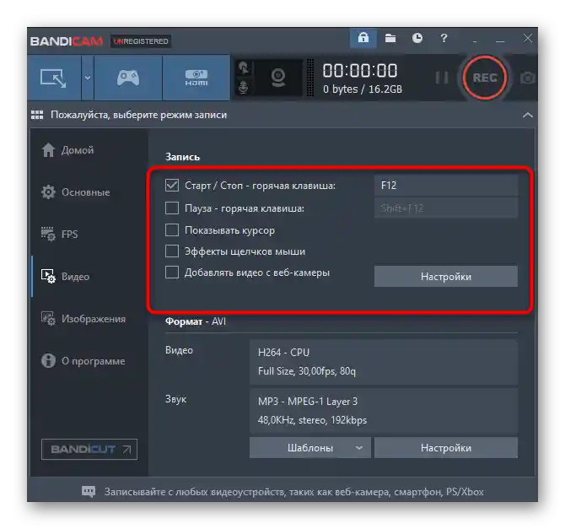The width and height of the screenshot is (565, 529).
Task: Enable Показывать курсор checkbox
Action: click(x=172, y=229)
